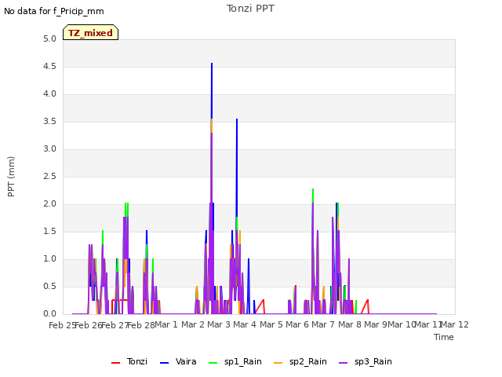Select the sp1_Rain legend entry

(x=235, y=361)
